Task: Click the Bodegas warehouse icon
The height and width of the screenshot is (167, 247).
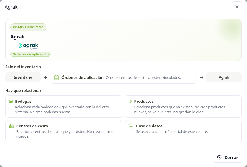Action: [11, 101]
